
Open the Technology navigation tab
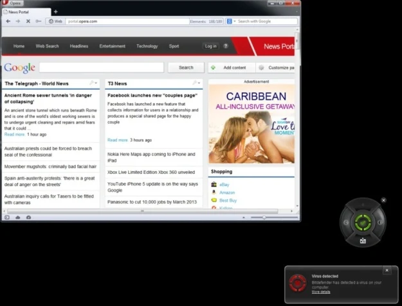[x=147, y=46]
